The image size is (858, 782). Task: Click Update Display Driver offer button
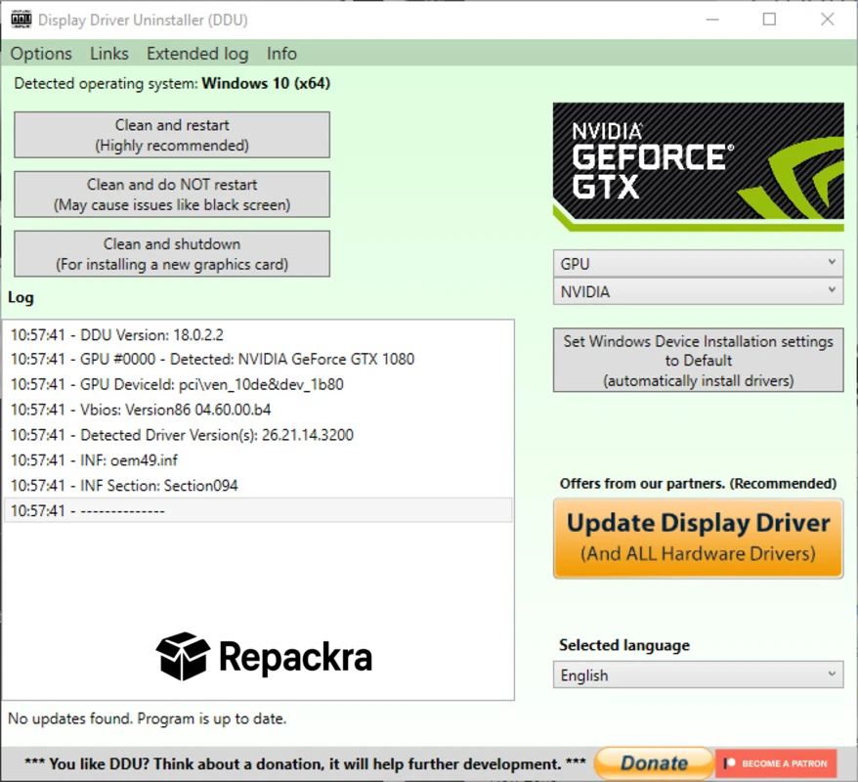698,538
